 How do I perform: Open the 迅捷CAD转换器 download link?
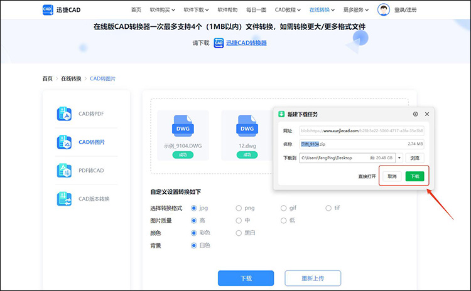point(246,43)
